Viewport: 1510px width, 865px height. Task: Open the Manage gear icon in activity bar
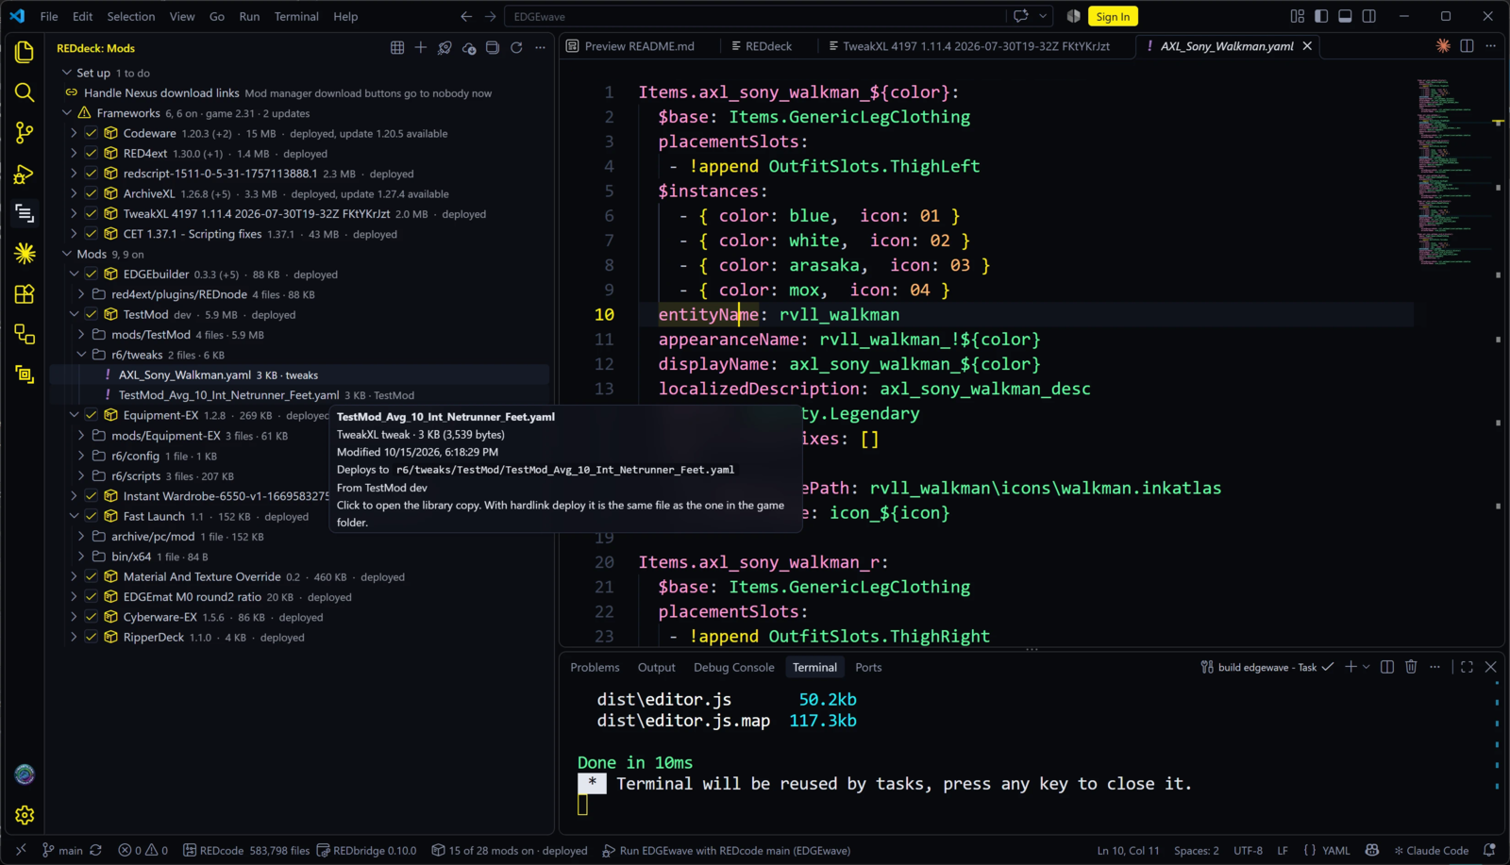click(x=25, y=815)
